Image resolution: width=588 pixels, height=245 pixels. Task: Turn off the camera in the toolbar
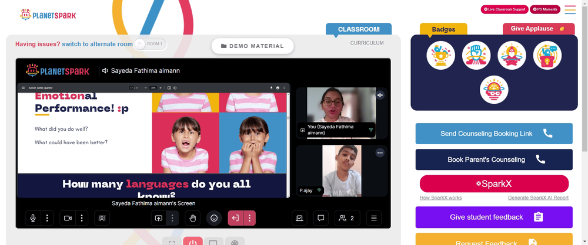pos(68,218)
